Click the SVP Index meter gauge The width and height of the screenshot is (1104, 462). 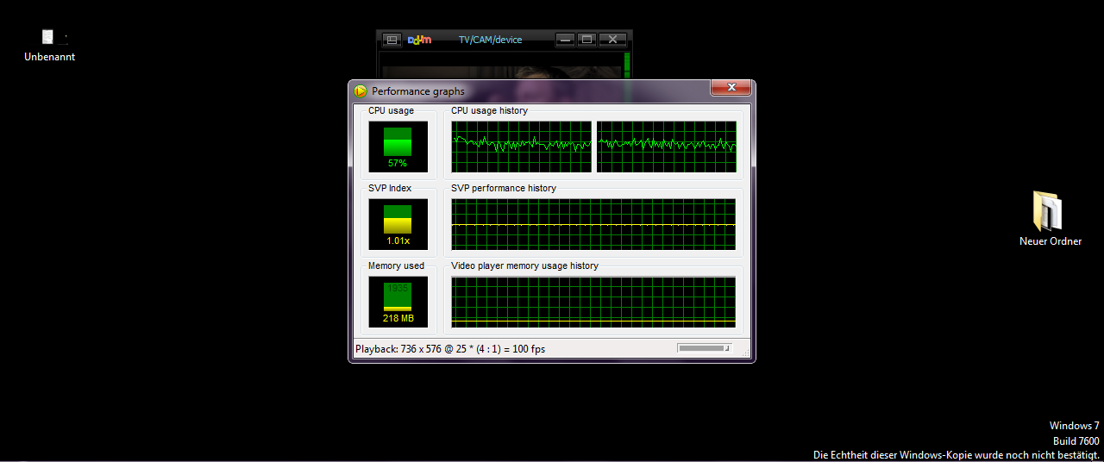coord(398,223)
